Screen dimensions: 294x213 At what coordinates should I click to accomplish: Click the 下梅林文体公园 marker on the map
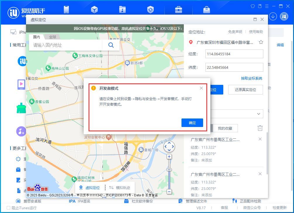75,56
